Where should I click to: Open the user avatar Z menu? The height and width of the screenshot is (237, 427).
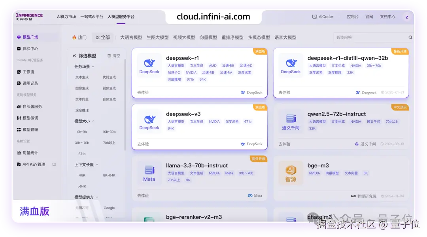click(406, 17)
